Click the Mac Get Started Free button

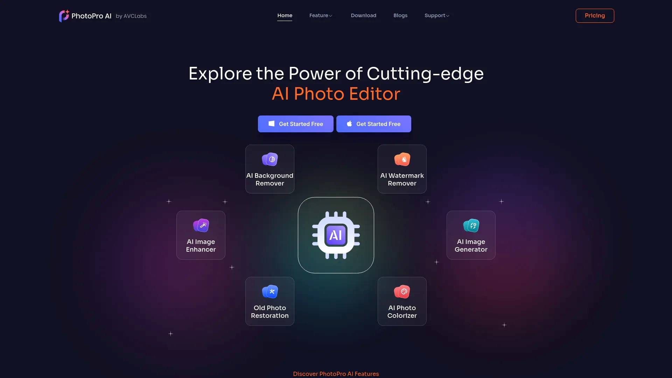pos(373,124)
